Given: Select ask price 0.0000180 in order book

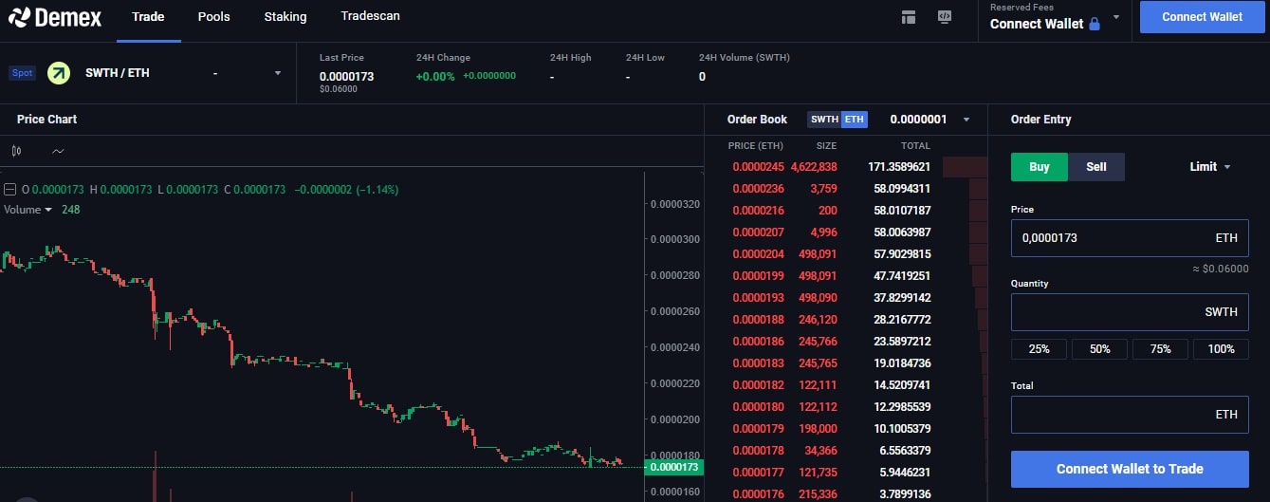Looking at the screenshot, I should point(759,407).
